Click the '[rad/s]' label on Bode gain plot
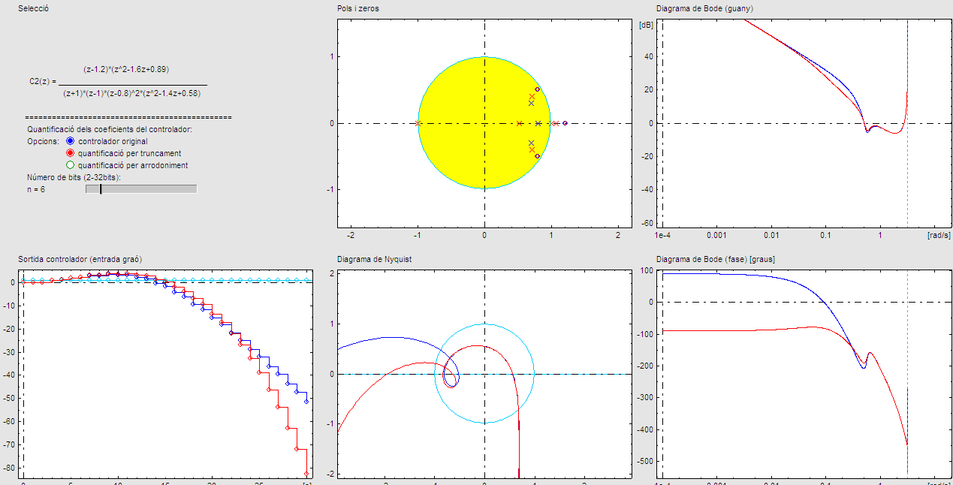953x485 pixels. pyautogui.click(x=939, y=235)
